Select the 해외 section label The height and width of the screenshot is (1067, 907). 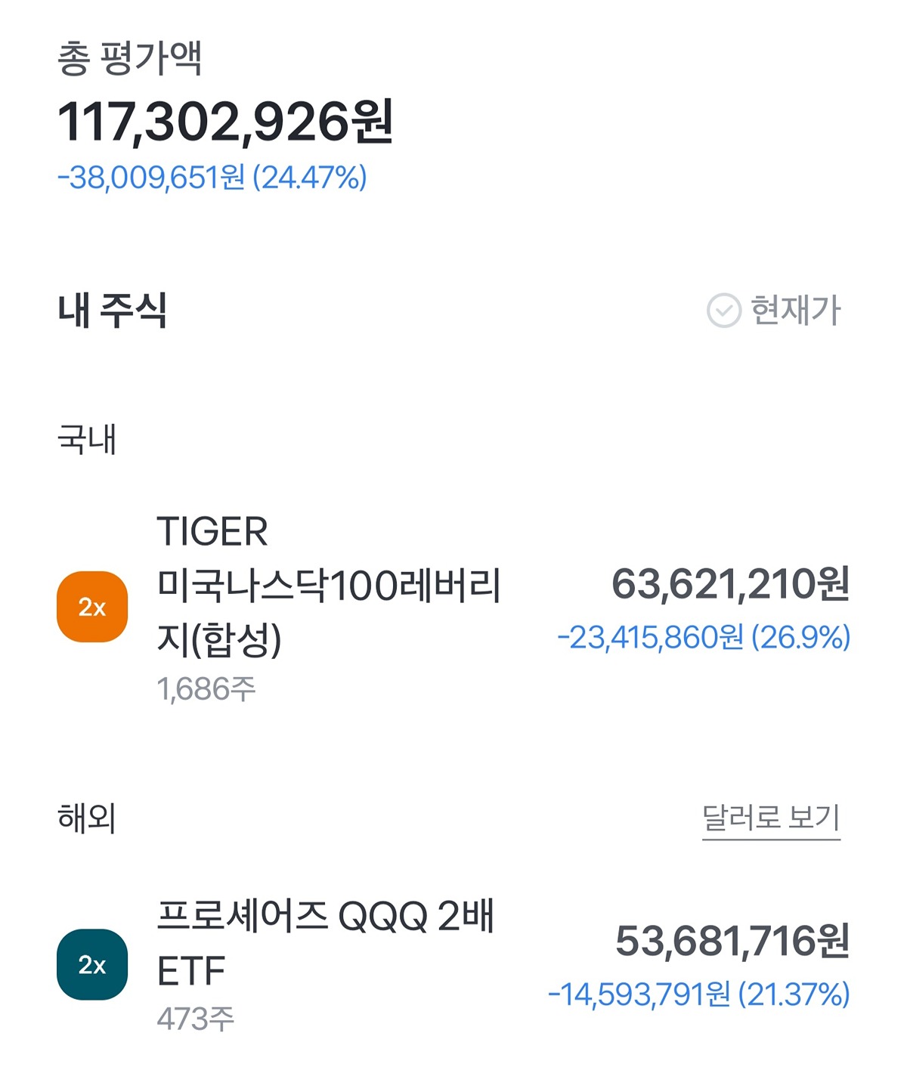coord(87,818)
